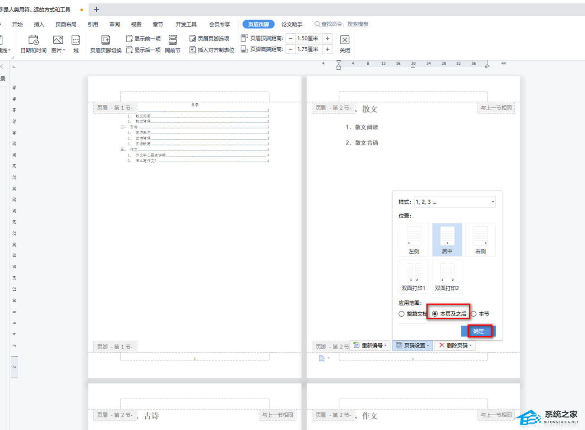
Task: Decrease header top distance minus button
Action: (x=291, y=39)
